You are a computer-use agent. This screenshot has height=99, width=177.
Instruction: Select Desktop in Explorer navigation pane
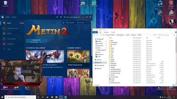point(99,41)
